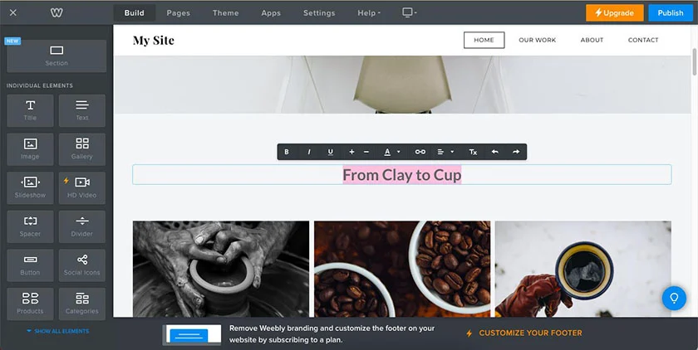
Task: Click the footer branding preview thumbnail
Action: click(192, 335)
